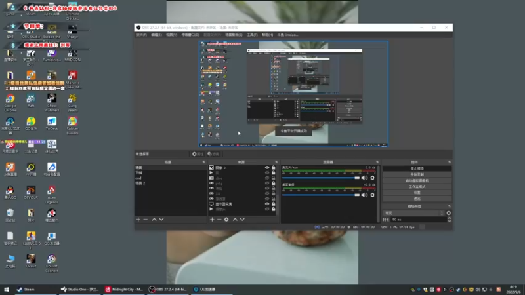Move the selected source up
Screen dimensions: 525x295
click(235, 220)
